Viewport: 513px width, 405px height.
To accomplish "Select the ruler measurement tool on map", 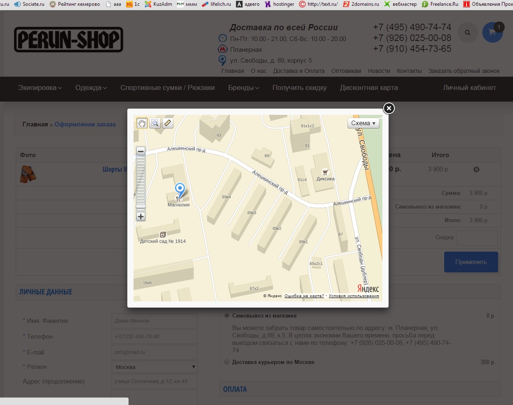I will [168, 123].
